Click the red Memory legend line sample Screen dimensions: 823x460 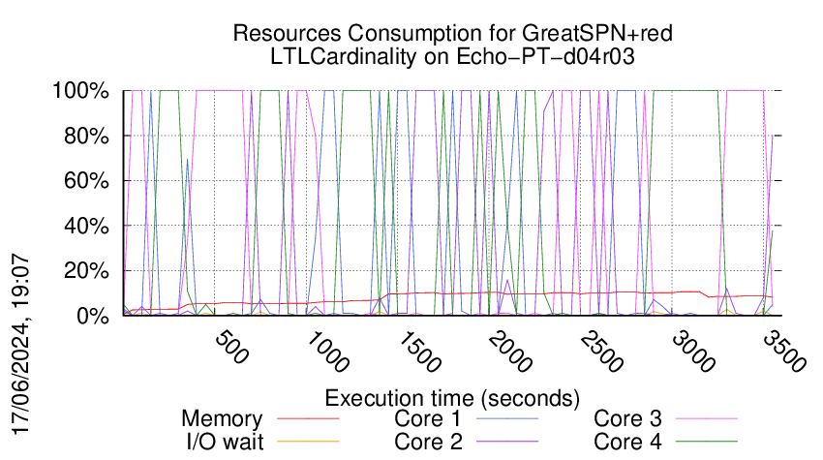pyautogui.click(x=308, y=418)
